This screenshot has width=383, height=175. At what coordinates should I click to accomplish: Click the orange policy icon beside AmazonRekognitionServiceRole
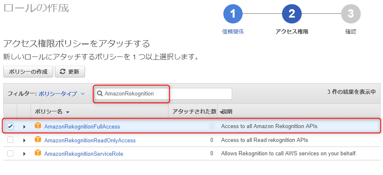[x=38, y=153]
